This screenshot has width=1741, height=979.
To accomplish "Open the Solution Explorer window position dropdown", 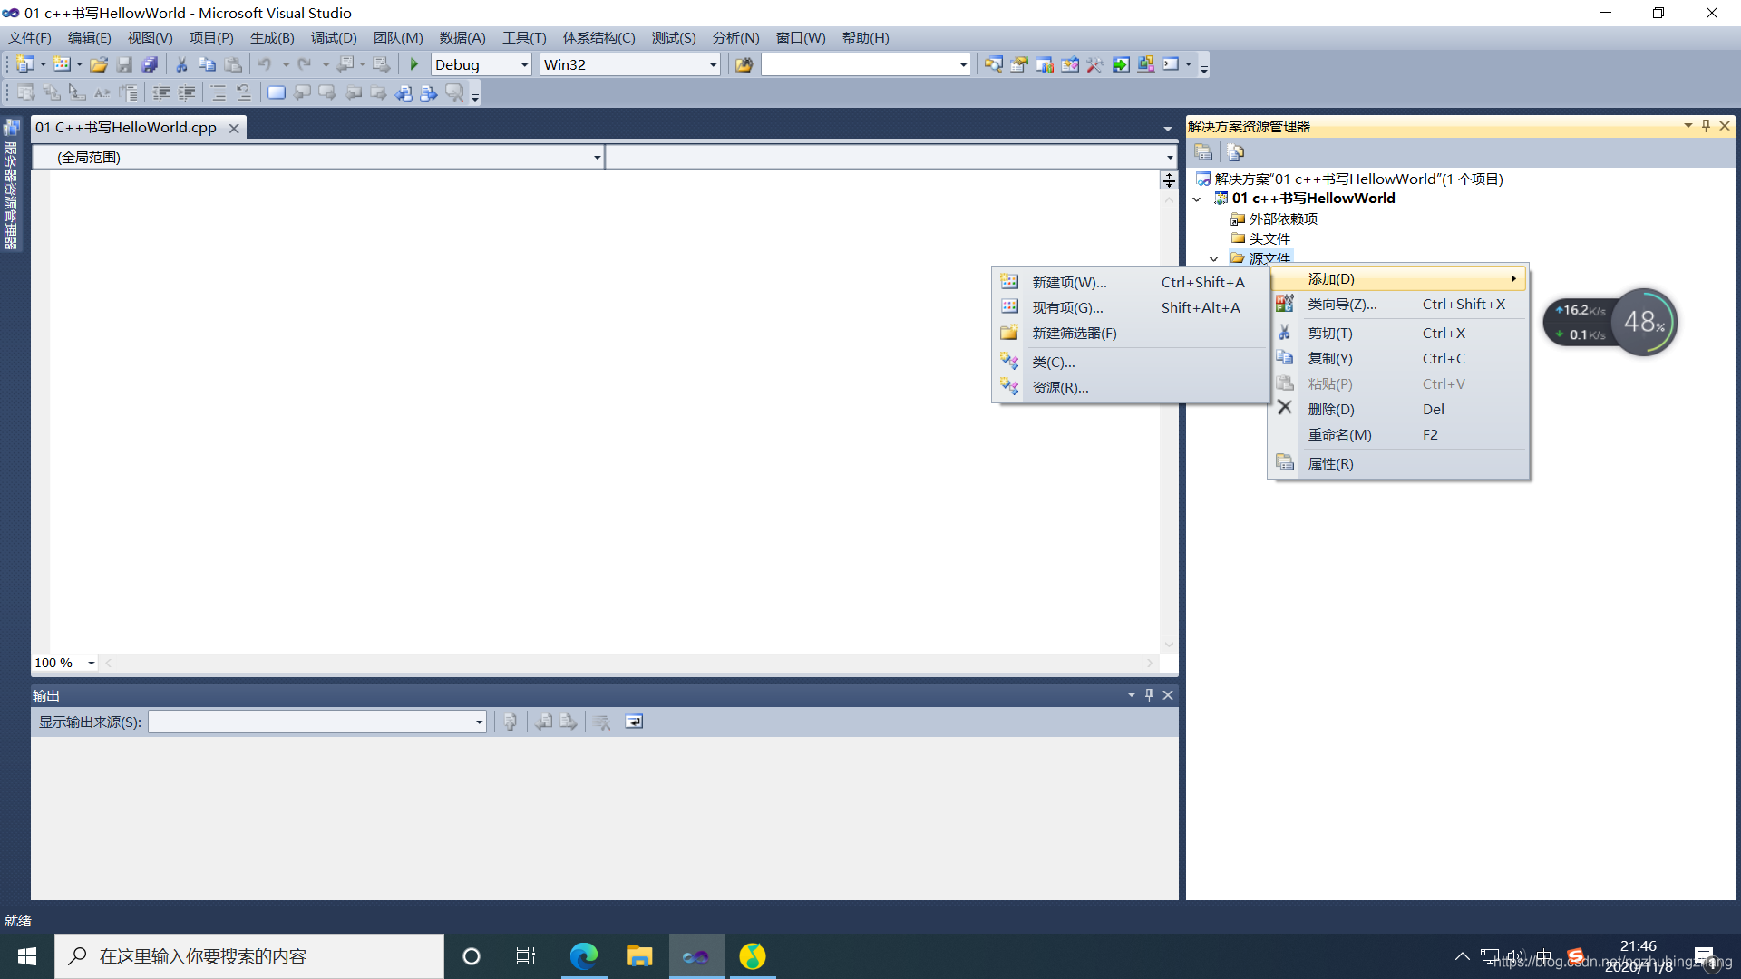I will [x=1688, y=126].
